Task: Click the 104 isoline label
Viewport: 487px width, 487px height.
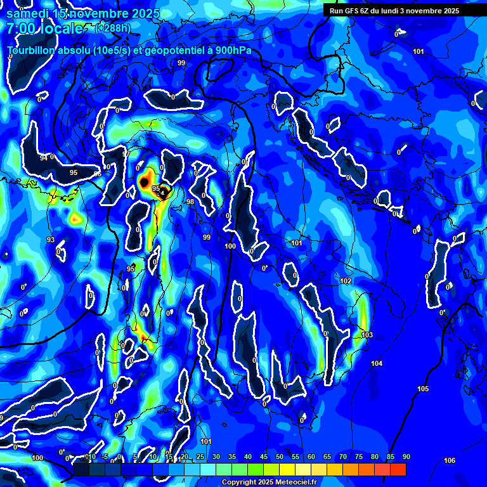Action: pyautogui.click(x=377, y=363)
